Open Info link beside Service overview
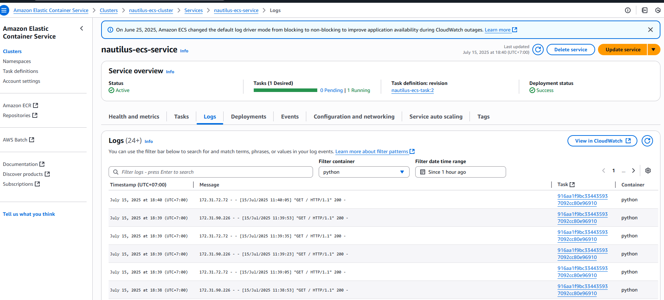The width and height of the screenshot is (664, 300). [x=170, y=72]
